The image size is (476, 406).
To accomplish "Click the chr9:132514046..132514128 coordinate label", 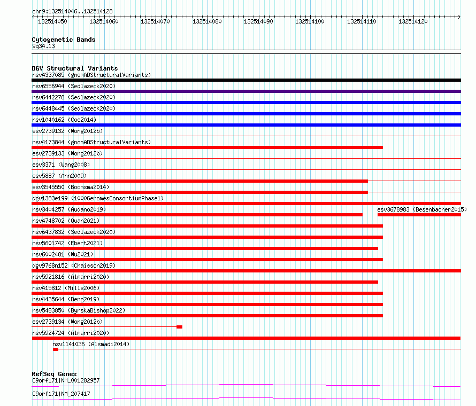I will coord(72,11).
